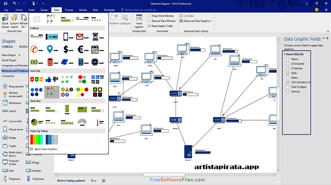The height and width of the screenshot is (185, 331).
Task: Choose the blue planet callout icon
Action: pyautogui.click(x=67, y=62)
